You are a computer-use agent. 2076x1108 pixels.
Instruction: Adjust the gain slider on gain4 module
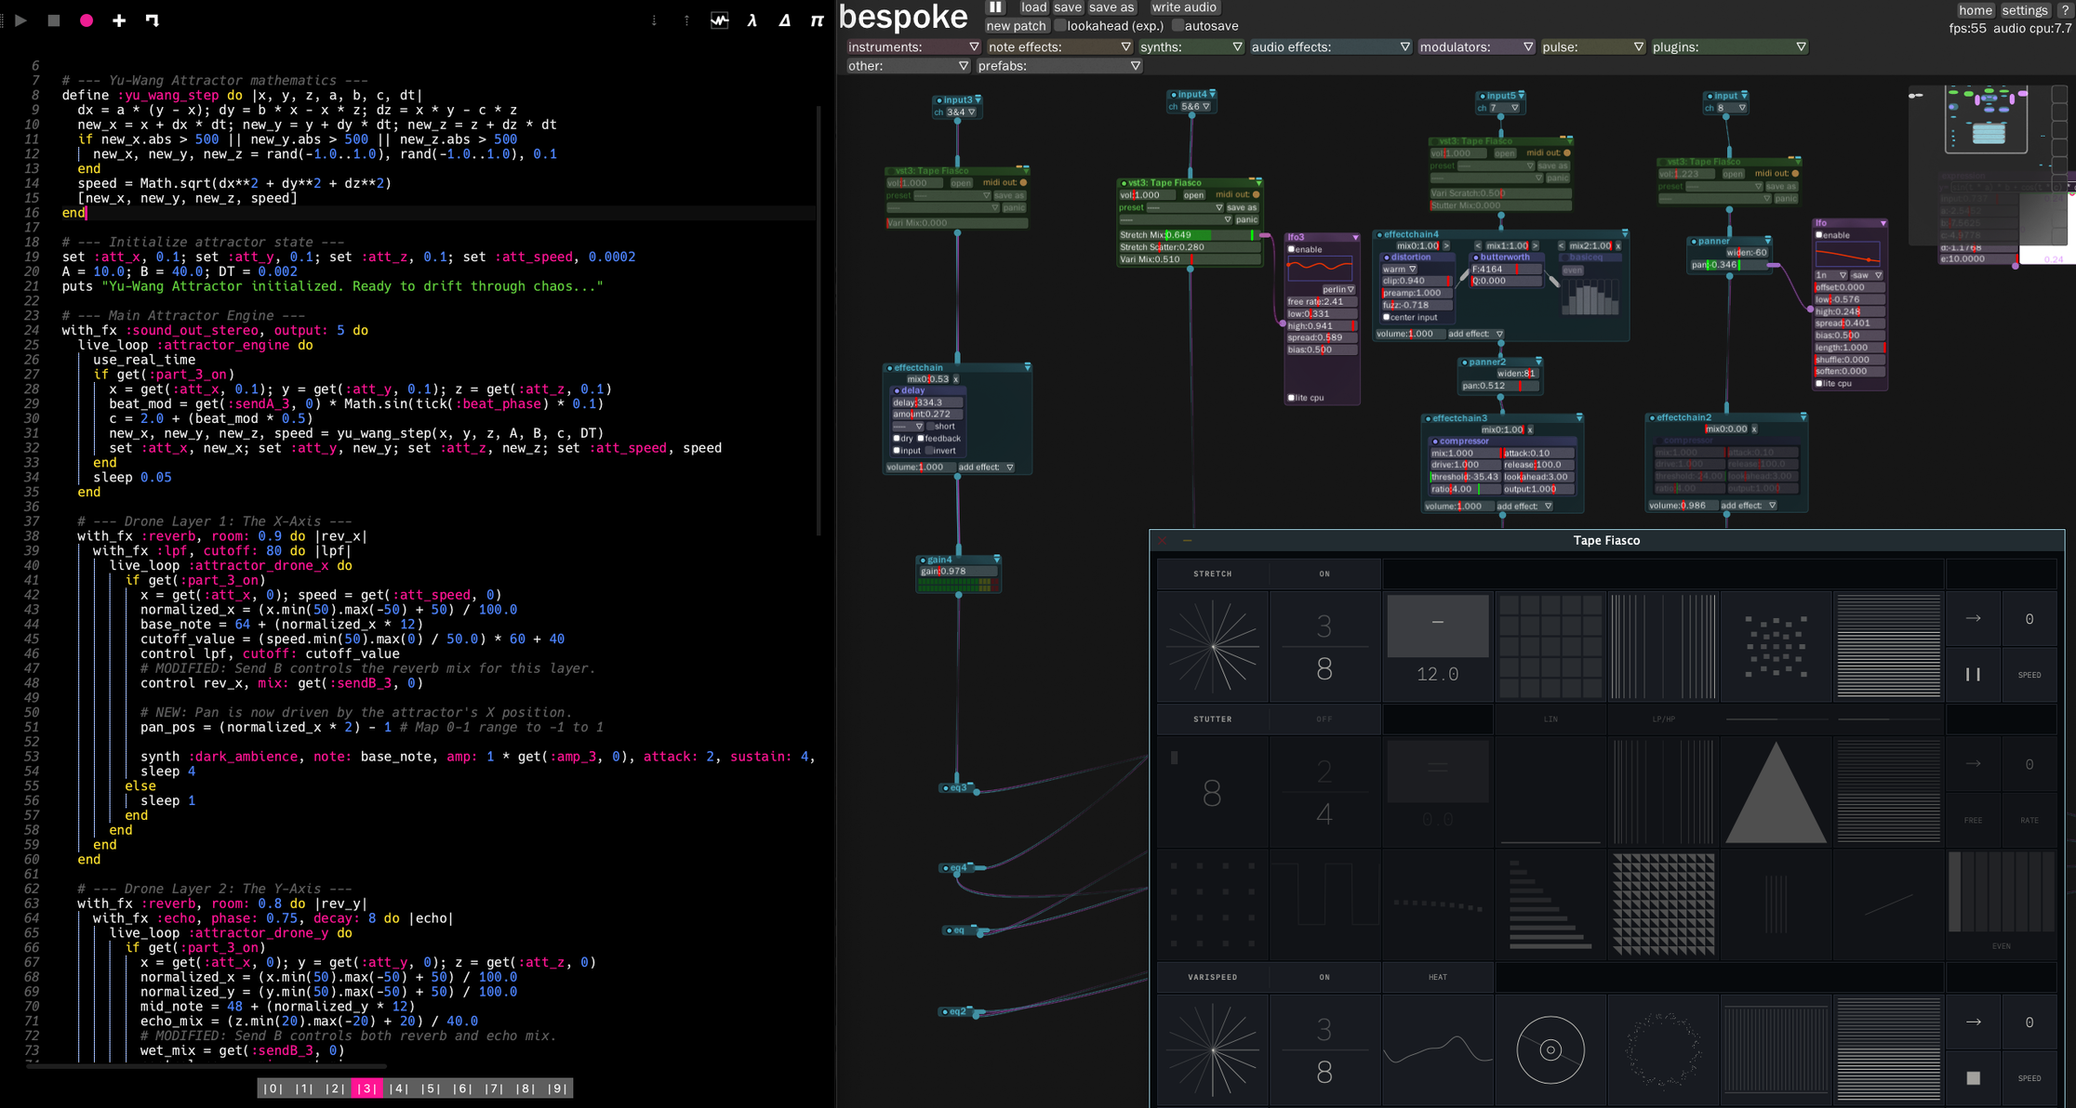(x=958, y=571)
